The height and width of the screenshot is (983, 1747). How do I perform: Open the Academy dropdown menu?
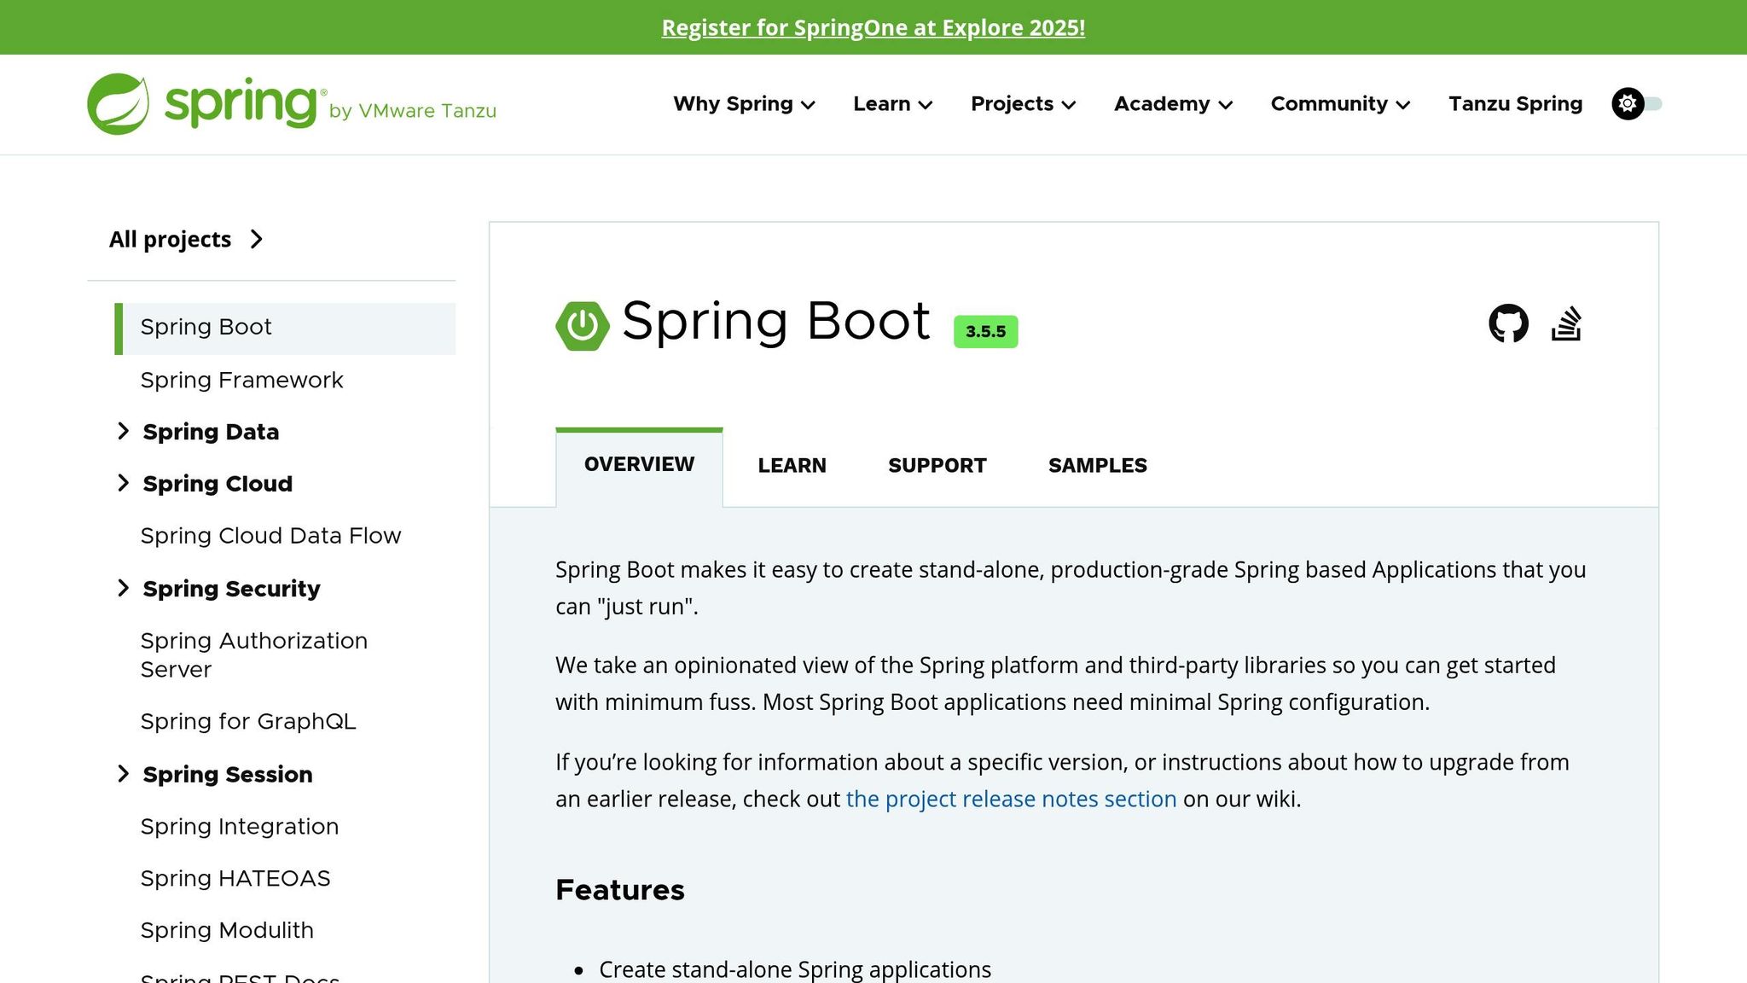coord(1173,104)
